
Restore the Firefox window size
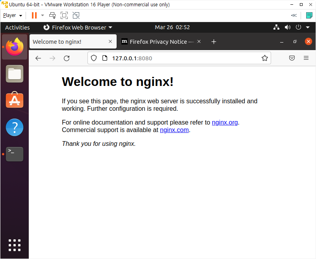pos(295,41)
